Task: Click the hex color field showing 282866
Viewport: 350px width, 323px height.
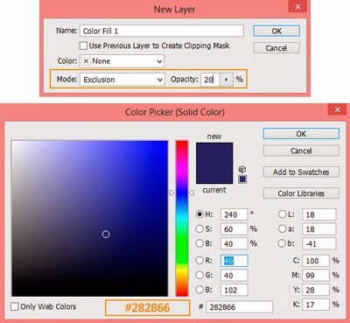Action: pos(239,307)
